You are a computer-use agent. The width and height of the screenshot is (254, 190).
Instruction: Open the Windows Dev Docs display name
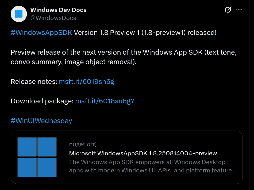[58, 10]
